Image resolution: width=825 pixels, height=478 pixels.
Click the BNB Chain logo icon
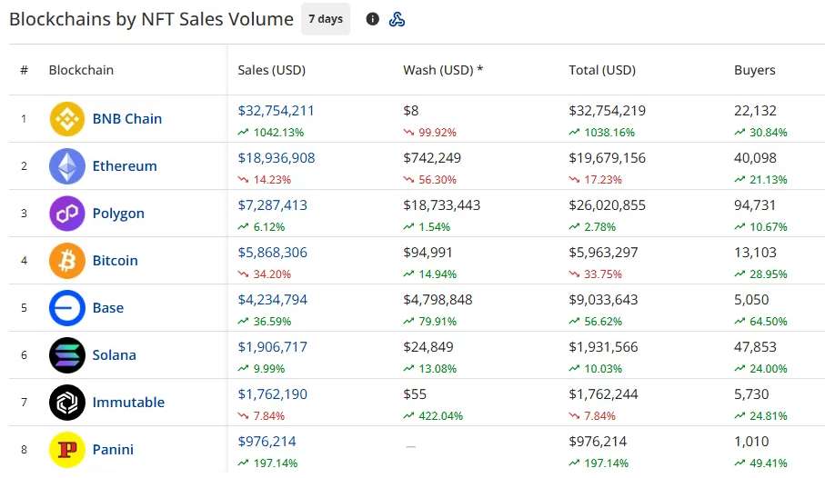click(x=66, y=119)
